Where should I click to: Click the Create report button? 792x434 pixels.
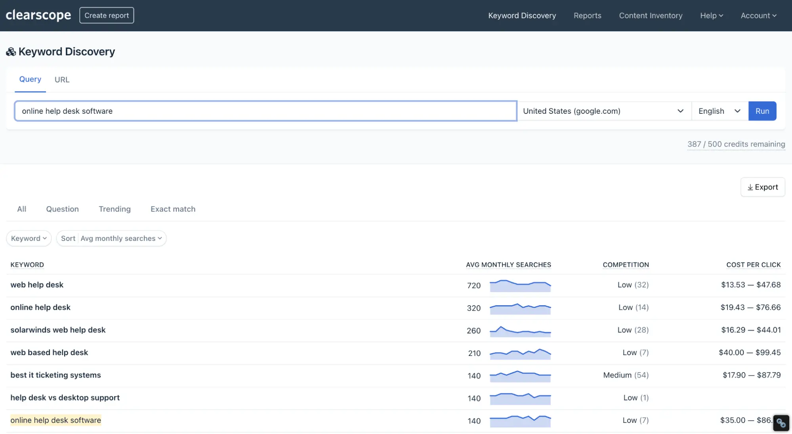pos(107,15)
